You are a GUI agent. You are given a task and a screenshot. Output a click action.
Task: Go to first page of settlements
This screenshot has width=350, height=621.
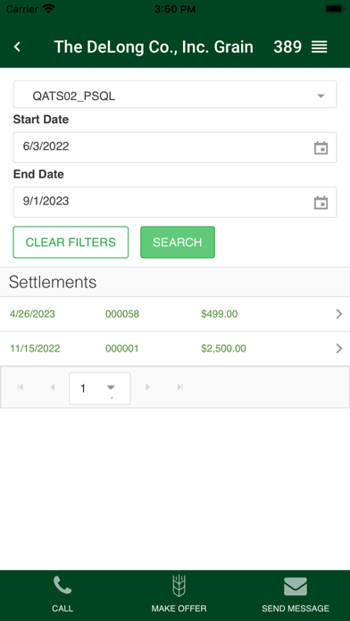pos(21,387)
